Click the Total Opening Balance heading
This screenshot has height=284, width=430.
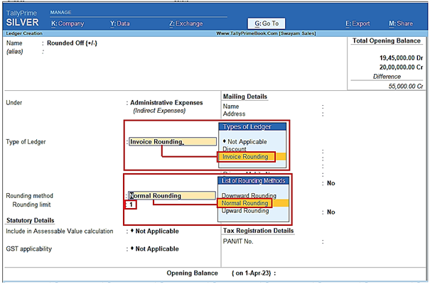pyautogui.click(x=387, y=40)
